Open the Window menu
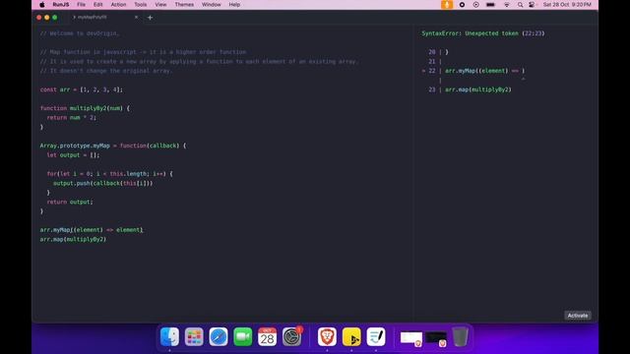 [212, 5]
